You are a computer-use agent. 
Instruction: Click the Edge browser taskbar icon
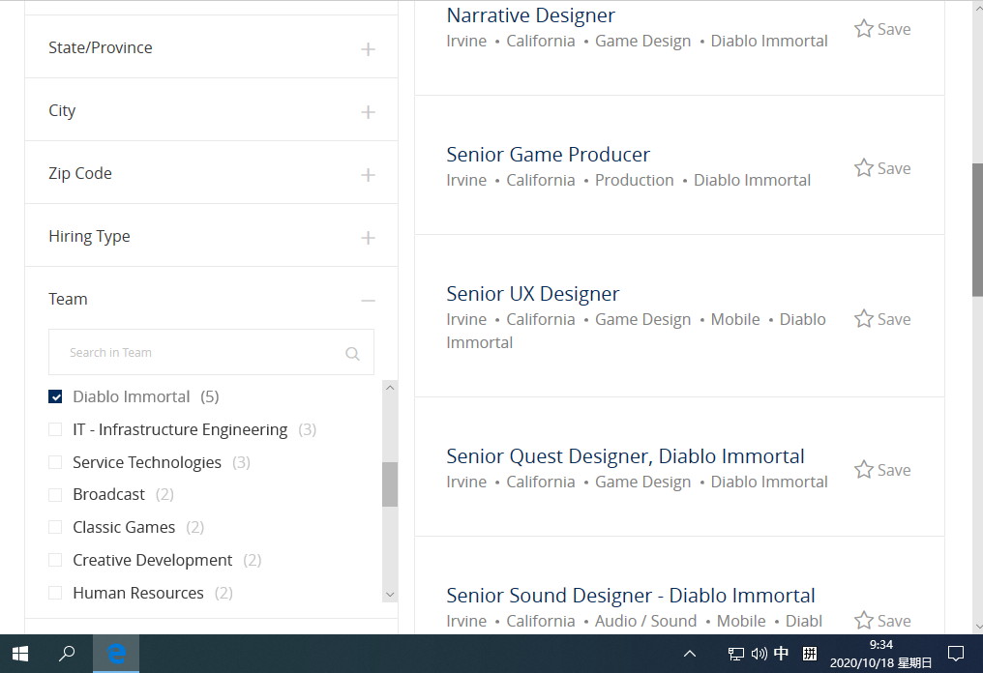coord(116,654)
